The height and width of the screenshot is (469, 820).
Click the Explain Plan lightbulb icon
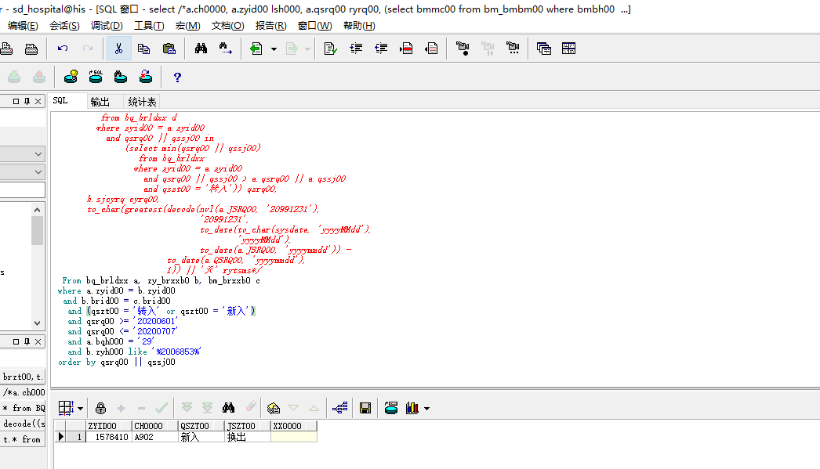(71, 77)
